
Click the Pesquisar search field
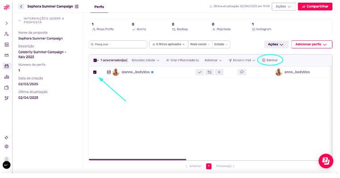coord(118,44)
